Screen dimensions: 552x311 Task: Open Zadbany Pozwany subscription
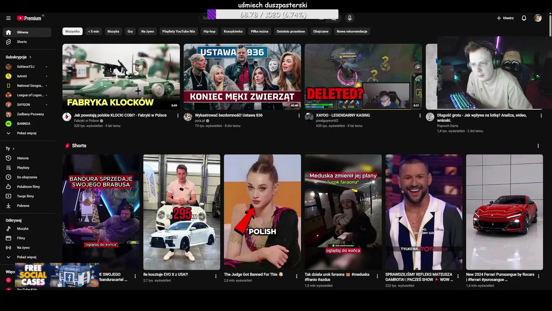pyautogui.click(x=27, y=114)
